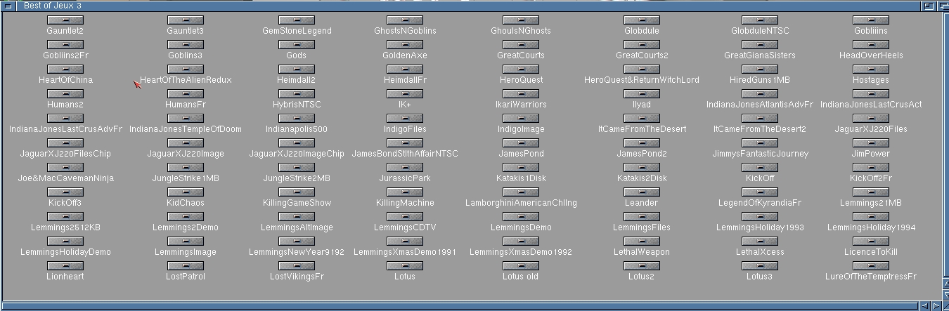Click the 'LureOfTheTemptressFr' label
This screenshot has width=949, height=311.
pos(871,277)
